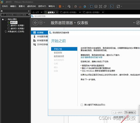The height and width of the screenshot is (123, 140).
Task: Revert to snapshot icon in toolbar
Action: pyautogui.click(x=80, y=7)
